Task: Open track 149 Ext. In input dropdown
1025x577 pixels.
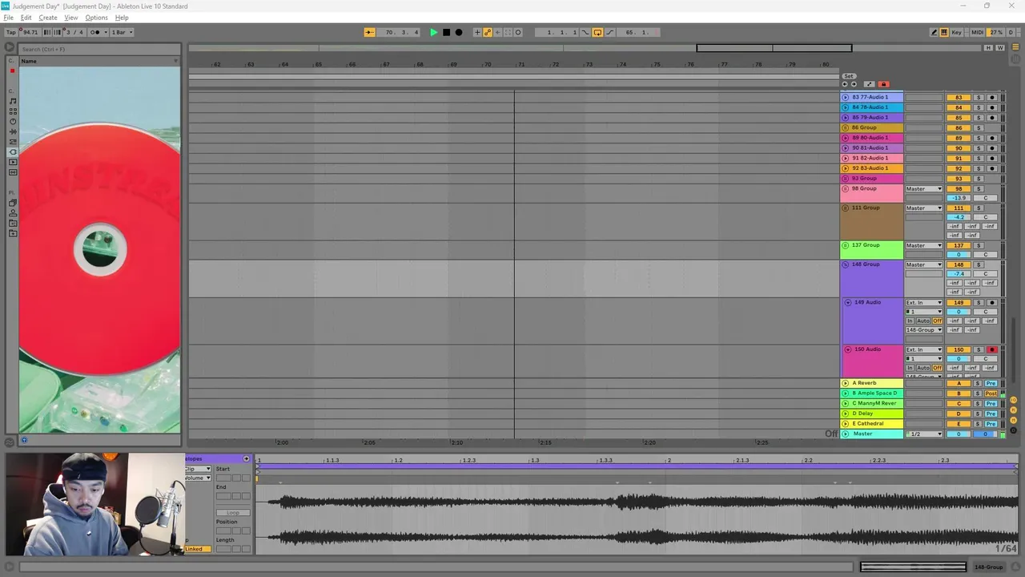Action: coord(924,303)
